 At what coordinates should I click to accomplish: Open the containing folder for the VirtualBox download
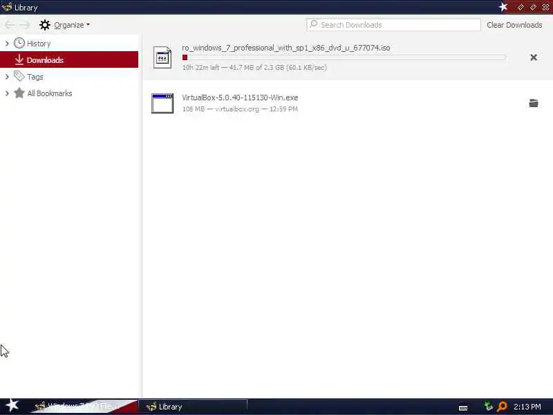[534, 102]
